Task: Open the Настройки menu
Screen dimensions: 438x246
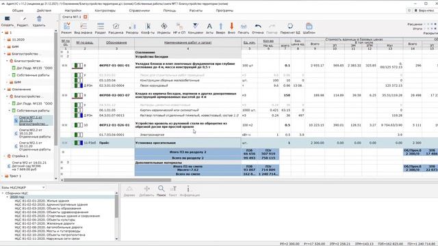Action: pyautogui.click(x=73, y=10)
